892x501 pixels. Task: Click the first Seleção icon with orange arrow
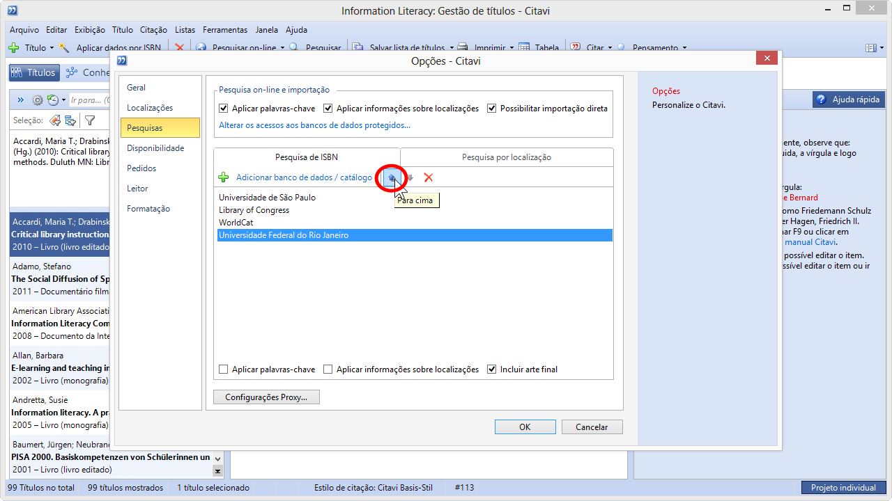[55, 120]
